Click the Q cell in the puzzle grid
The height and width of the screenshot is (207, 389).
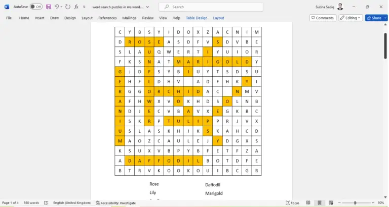(x=159, y=51)
